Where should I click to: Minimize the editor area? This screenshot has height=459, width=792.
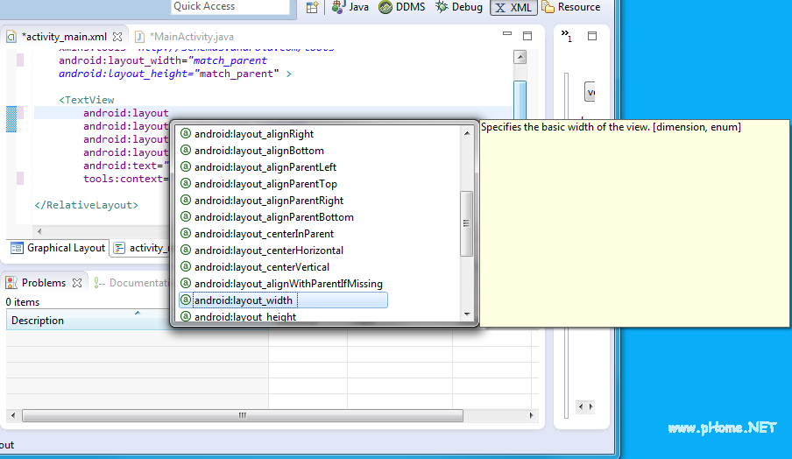[x=507, y=34]
